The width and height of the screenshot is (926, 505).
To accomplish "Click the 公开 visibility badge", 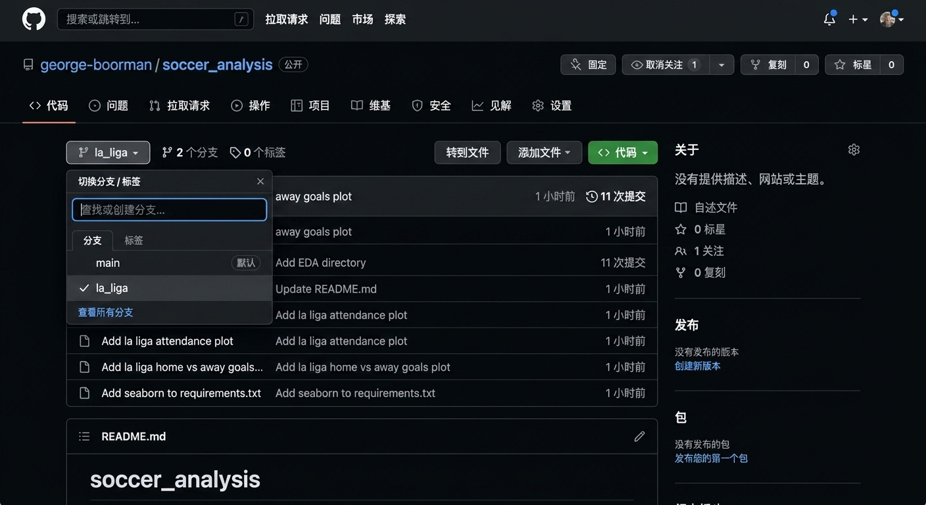I will click(x=293, y=64).
